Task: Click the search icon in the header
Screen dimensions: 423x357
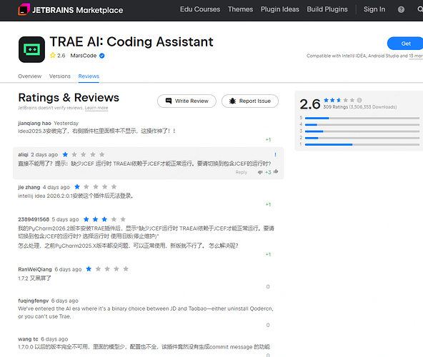Action: (x=420, y=9)
